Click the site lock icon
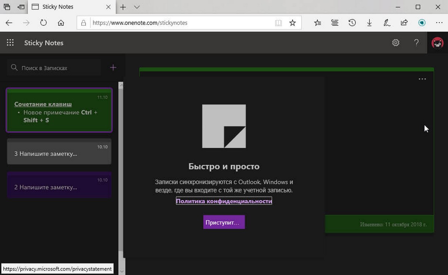Screen dimensions: 448x275 pyautogui.click(x=84, y=23)
